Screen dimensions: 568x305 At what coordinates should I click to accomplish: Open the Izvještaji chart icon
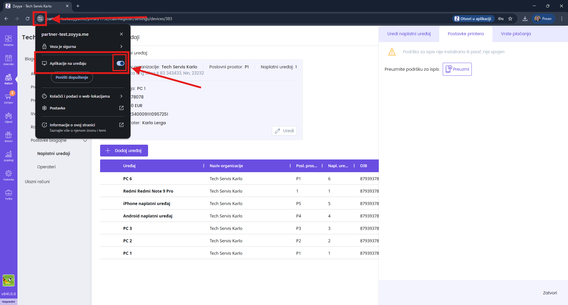click(x=9, y=156)
